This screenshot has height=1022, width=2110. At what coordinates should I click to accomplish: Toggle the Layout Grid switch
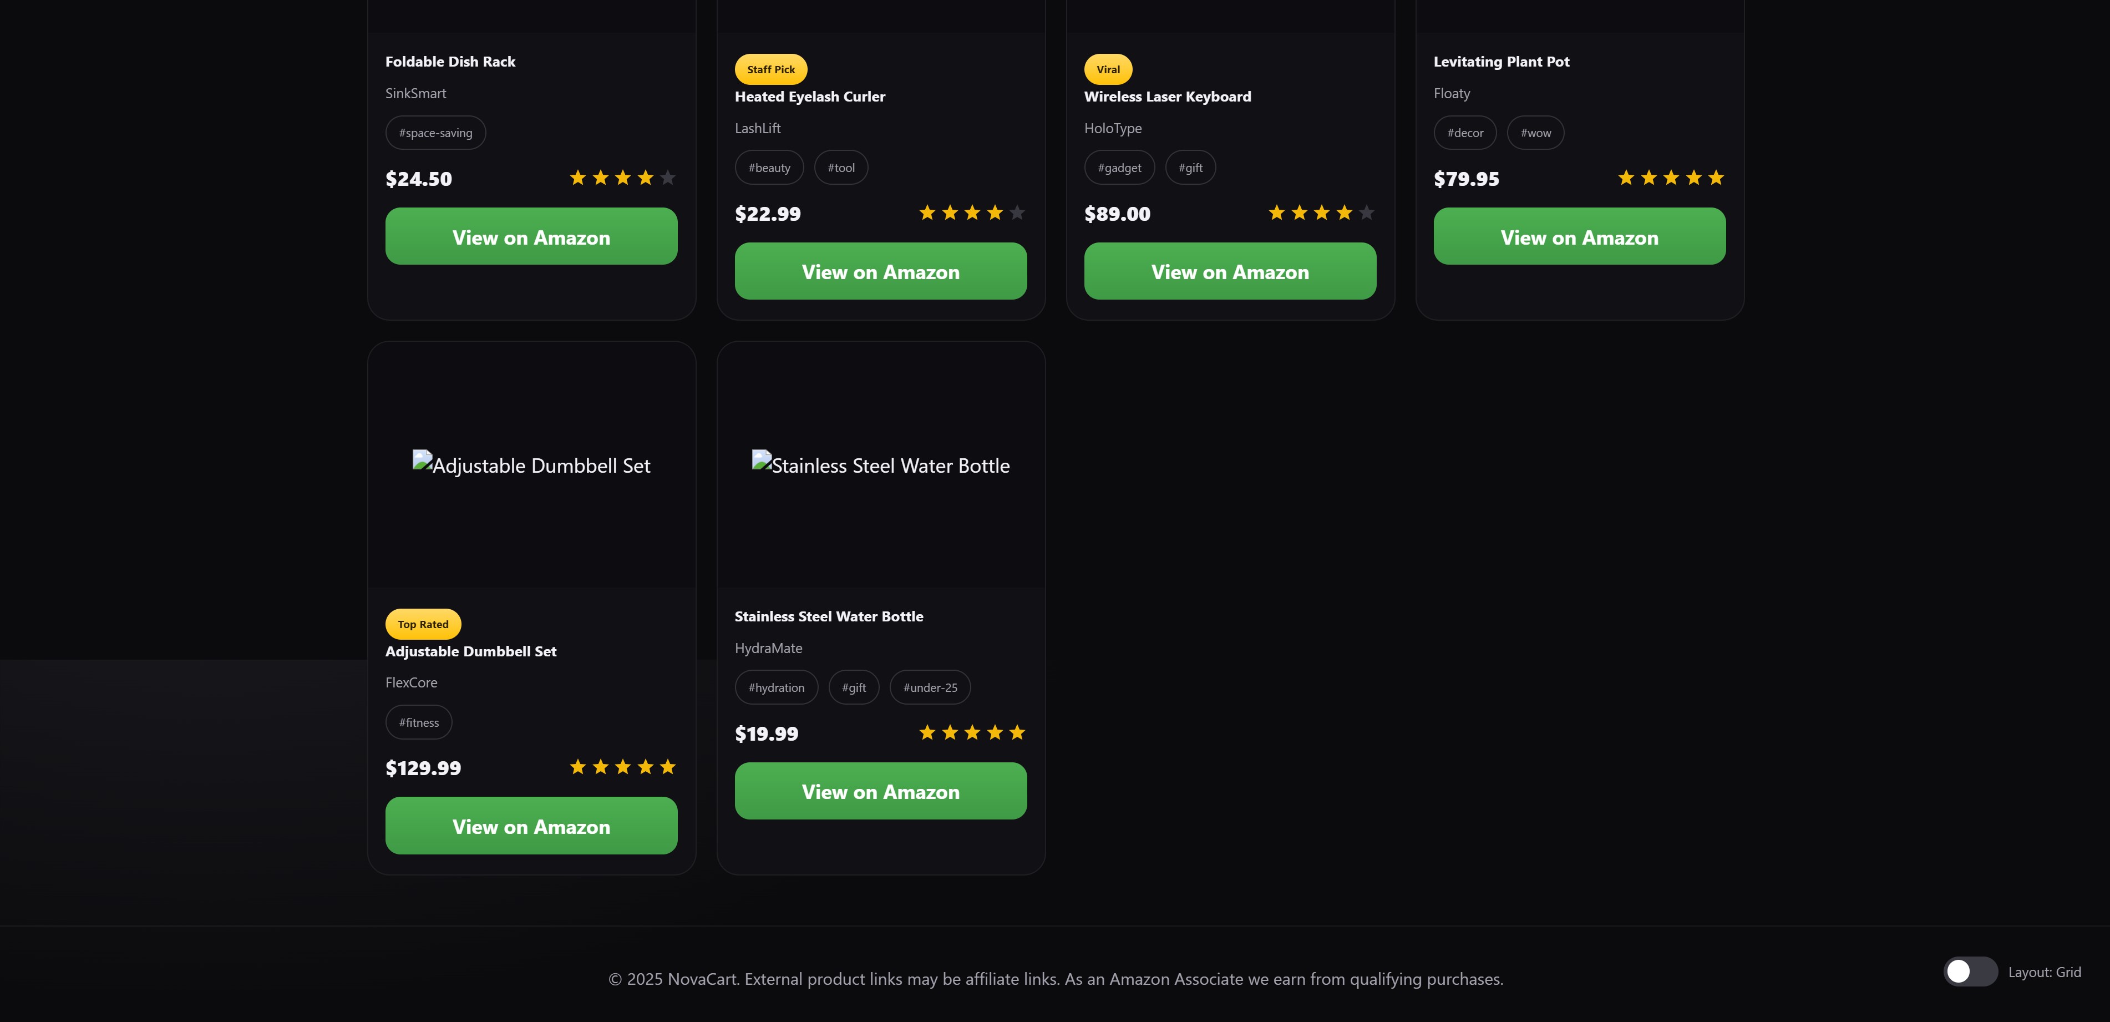(x=1970, y=972)
